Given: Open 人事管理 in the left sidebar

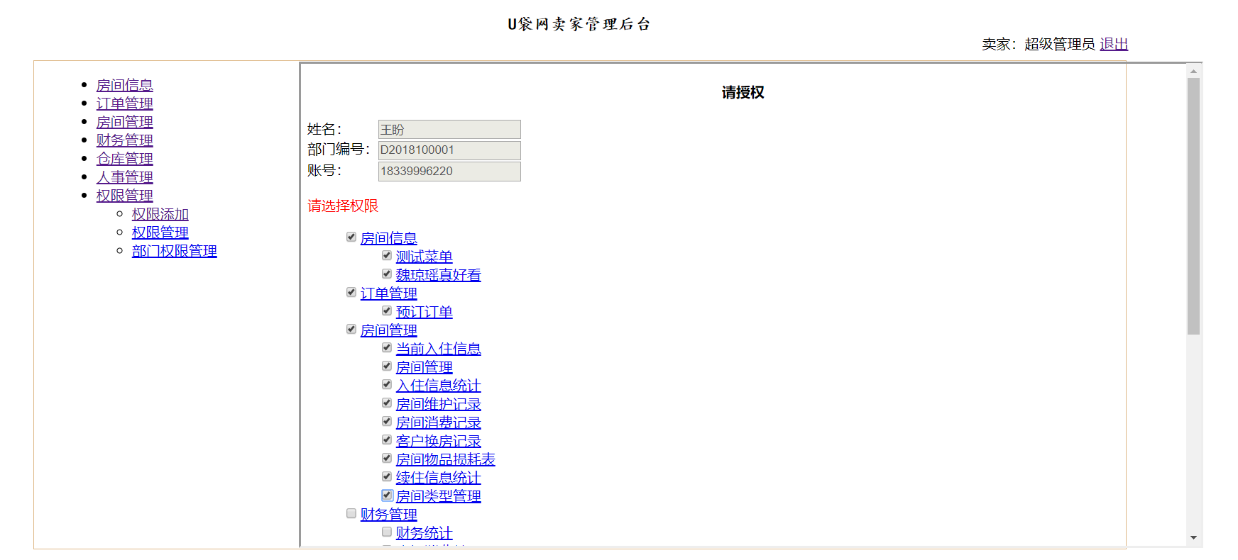Looking at the screenshot, I should 124,177.
